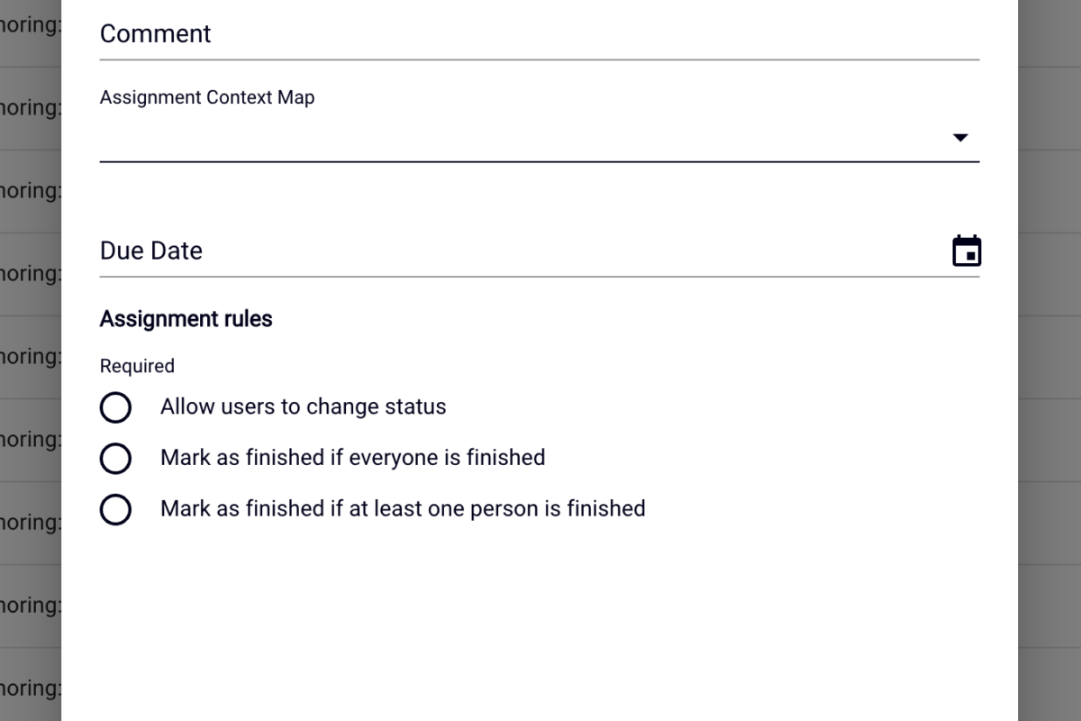The width and height of the screenshot is (1081, 721).
Task: Open the Due Date calendar picker icon
Action: tap(967, 251)
